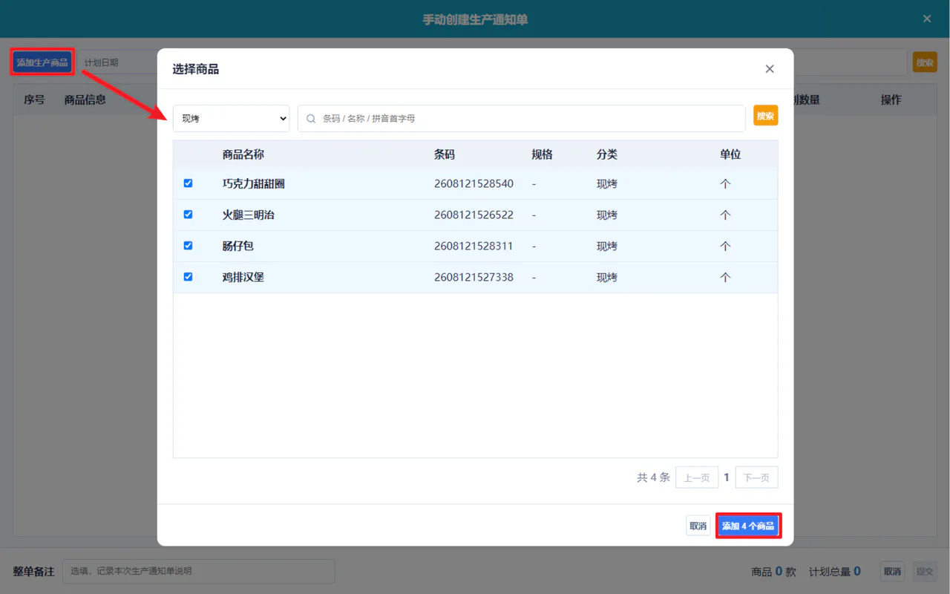Click 取消 at the bottom of the main window

point(892,571)
